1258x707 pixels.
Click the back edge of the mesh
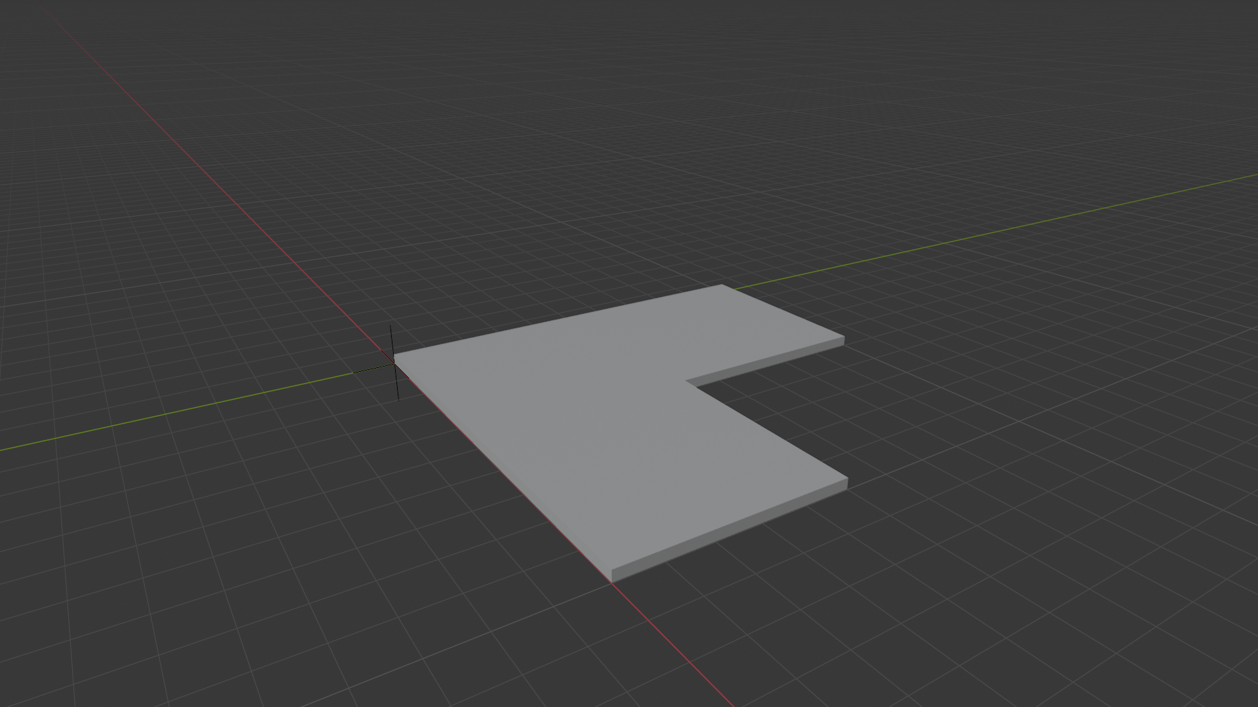click(557, 321)
